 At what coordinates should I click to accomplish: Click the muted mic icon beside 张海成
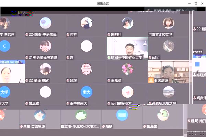[x=145, y=126]
